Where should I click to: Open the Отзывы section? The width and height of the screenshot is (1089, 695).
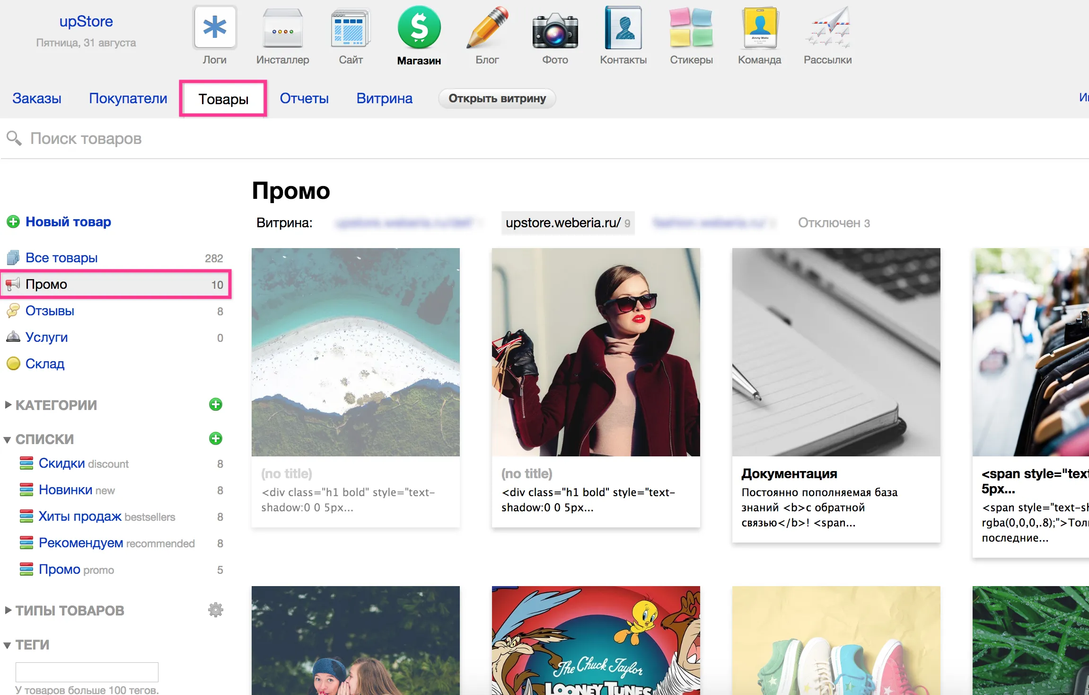click(50, 311)
